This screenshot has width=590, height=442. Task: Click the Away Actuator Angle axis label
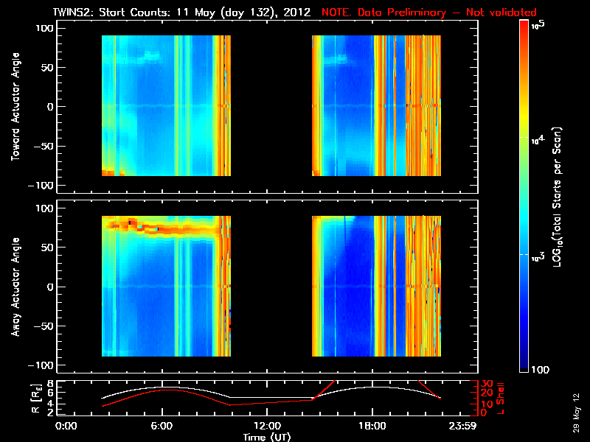pos(15,287)
